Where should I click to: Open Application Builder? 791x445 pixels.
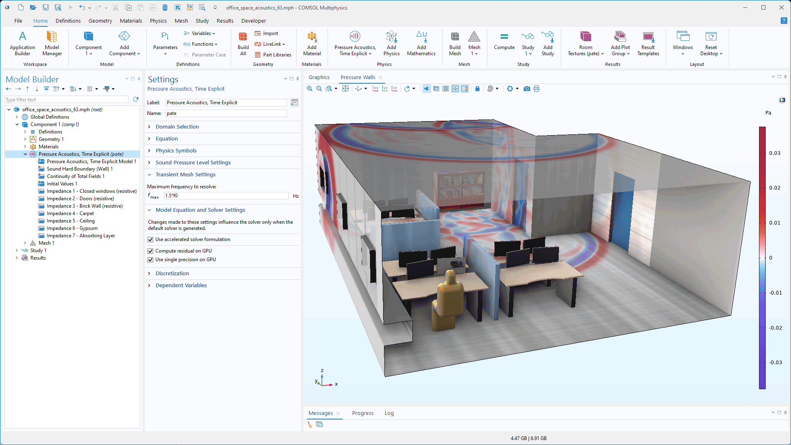coord(22,43)
